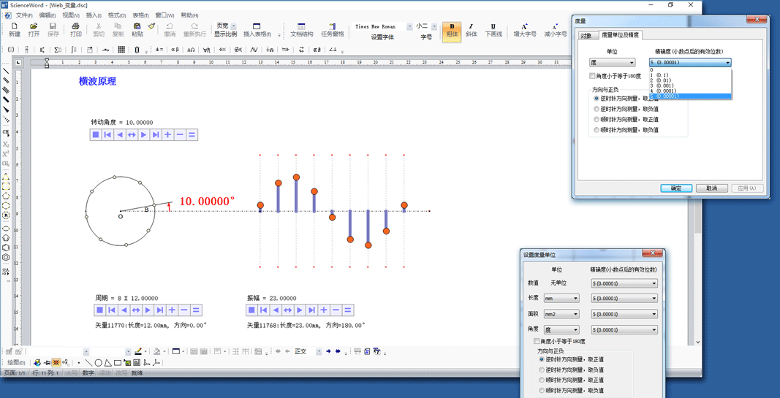Image resolution: width=780 pixels, height=398 pixels.
Task: Click the 取消 button in the 度量 dialog
Action: click(x=711, y=188)
